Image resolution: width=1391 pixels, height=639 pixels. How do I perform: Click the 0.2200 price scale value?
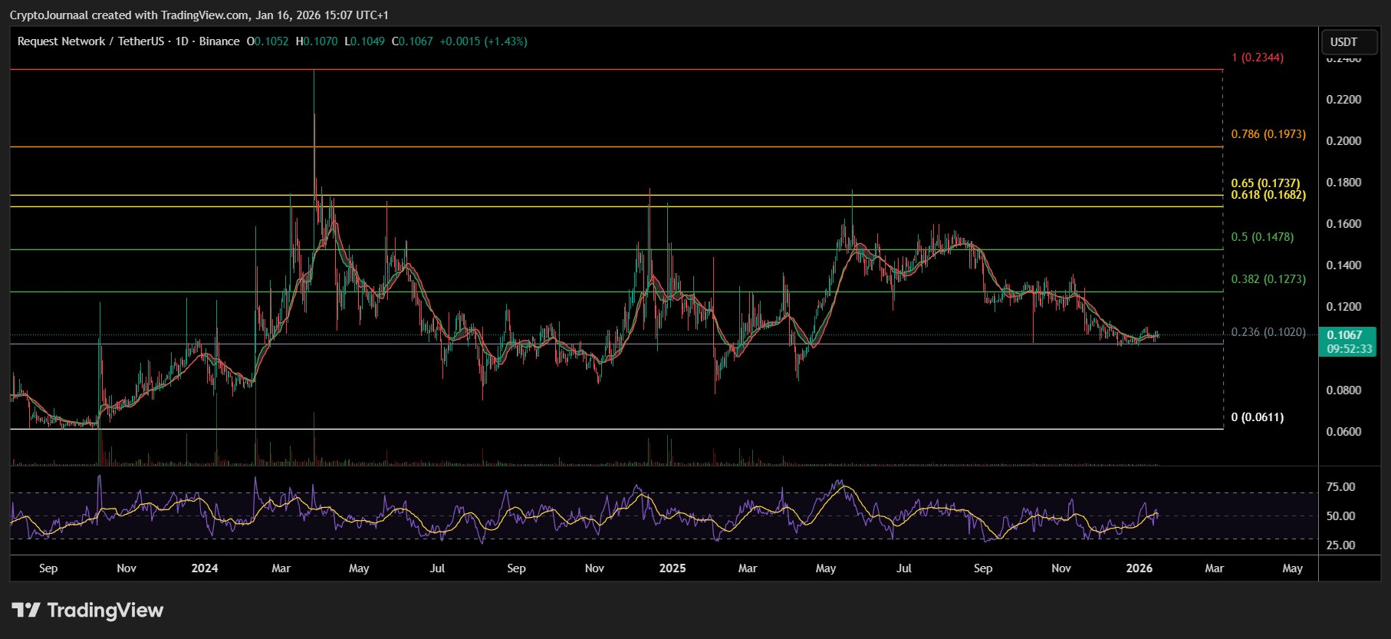coord(1343,100)
